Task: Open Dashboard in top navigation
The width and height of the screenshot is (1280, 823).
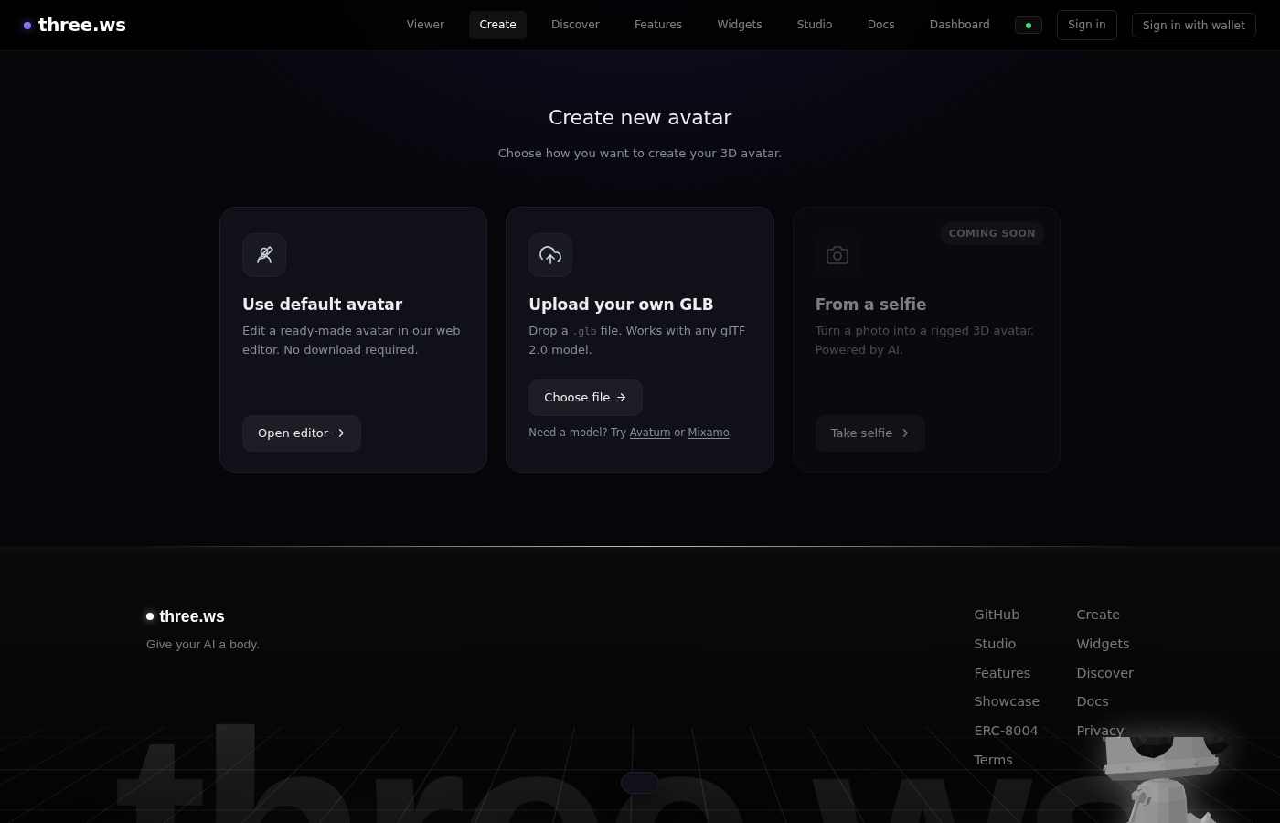Action: (959, 25)
